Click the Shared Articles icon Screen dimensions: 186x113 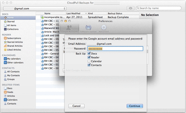click(5, 46)
